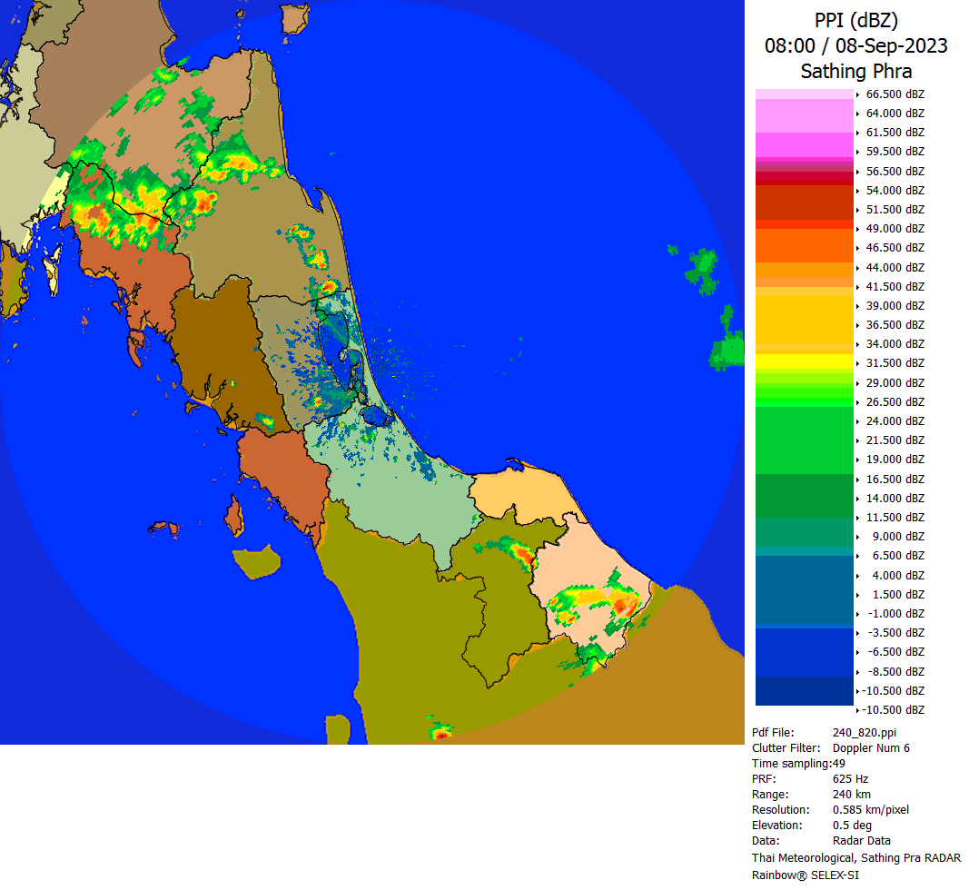Viewport: 969px width, 890px height.
Task: Click the arrow marker beside 31.500 dBZ
Action: click(858, 364)
